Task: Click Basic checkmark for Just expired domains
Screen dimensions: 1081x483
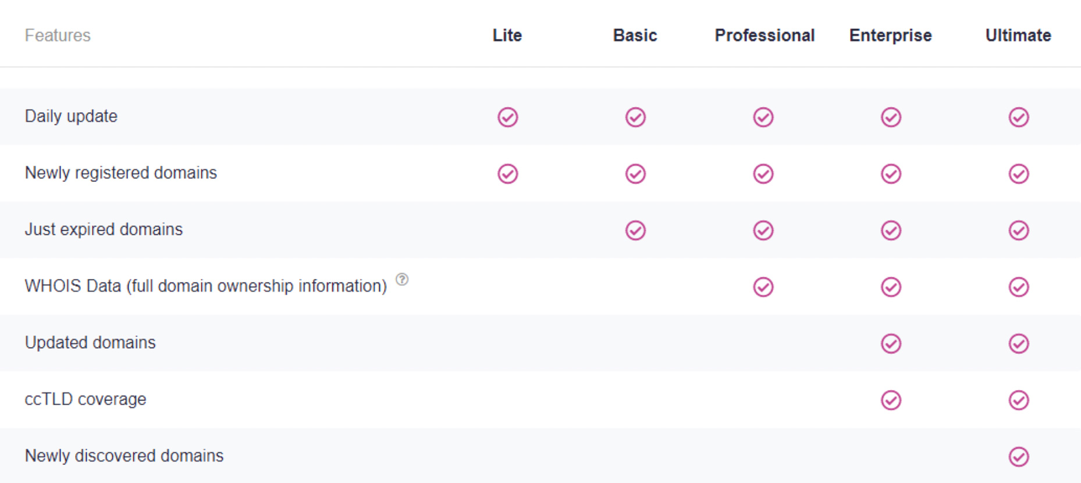Action: click(x=635, y=231)
